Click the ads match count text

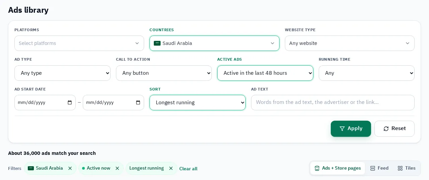tap(52, 153)
